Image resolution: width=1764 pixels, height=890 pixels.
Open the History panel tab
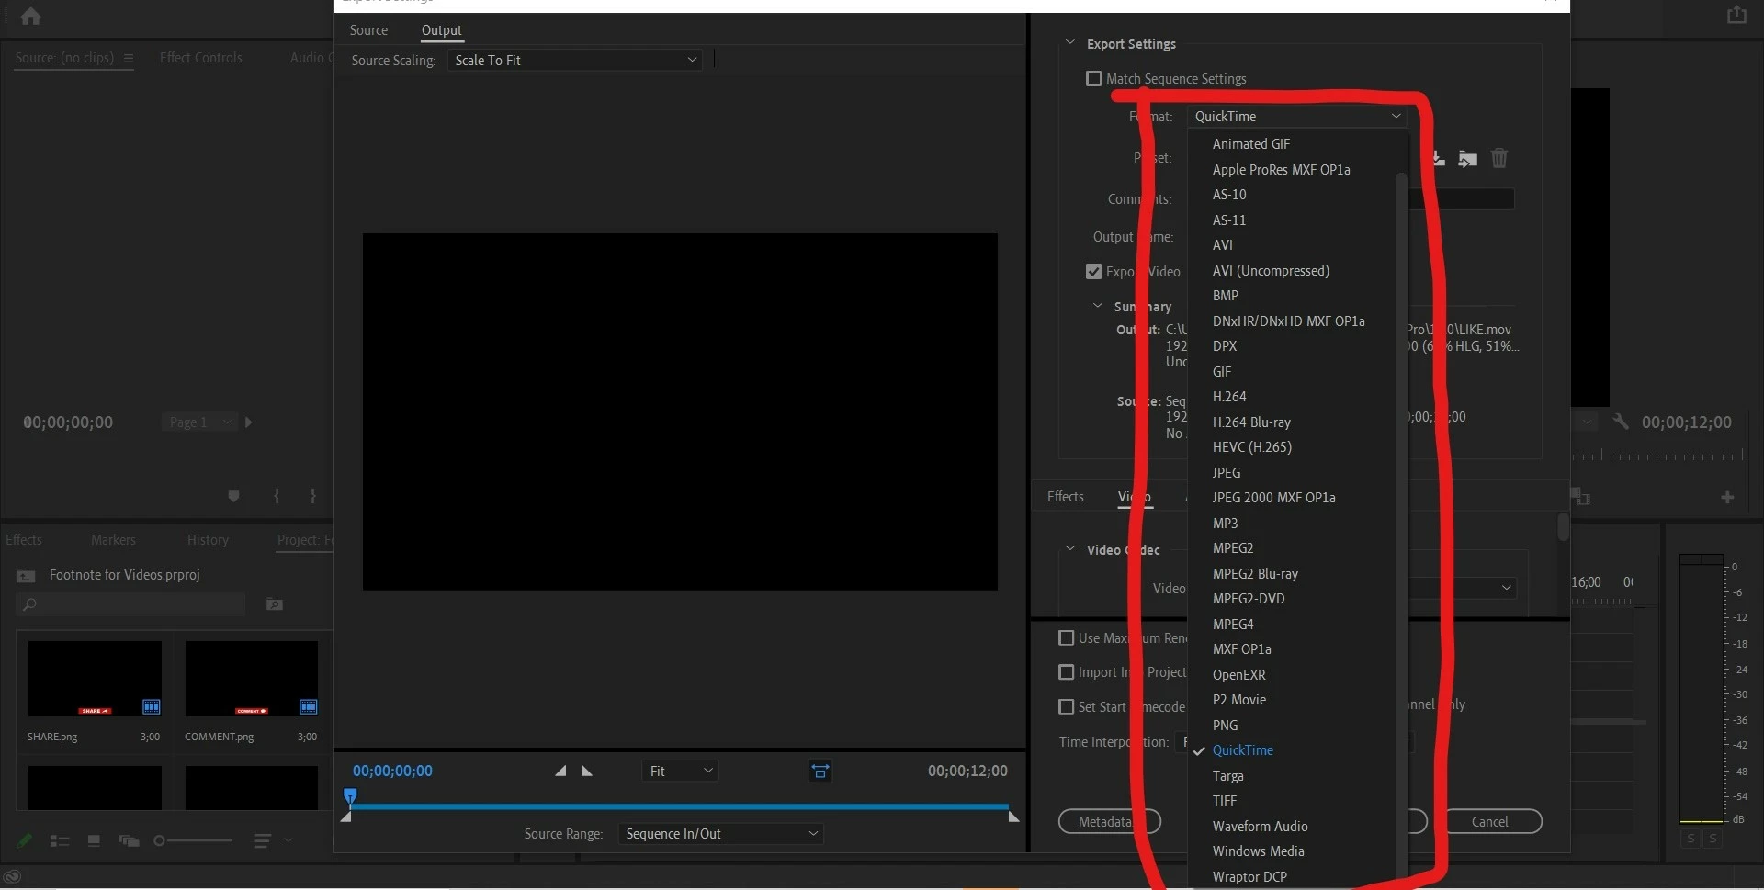pyautogui.click(x=208, y=540)
